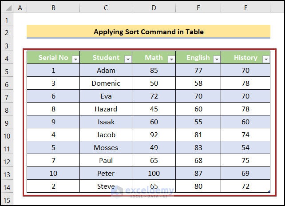This screenshot has height=206, width=285.
Task: Select column B header
Action: coord(53,8)
